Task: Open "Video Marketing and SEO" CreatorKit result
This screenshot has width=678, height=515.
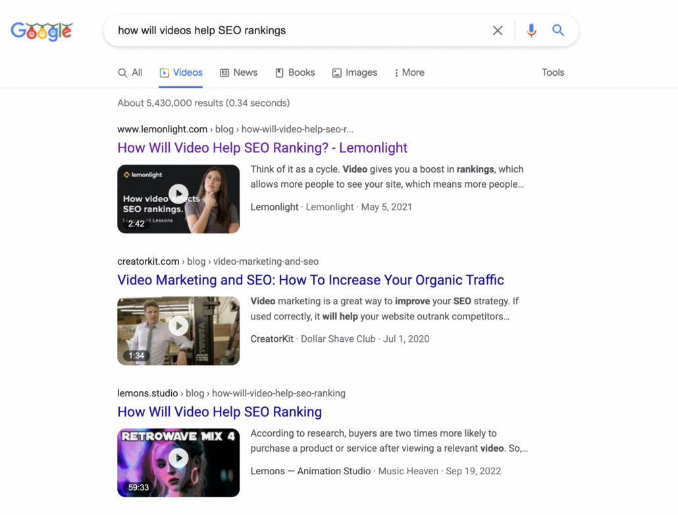Action: (x=311, y=280)
